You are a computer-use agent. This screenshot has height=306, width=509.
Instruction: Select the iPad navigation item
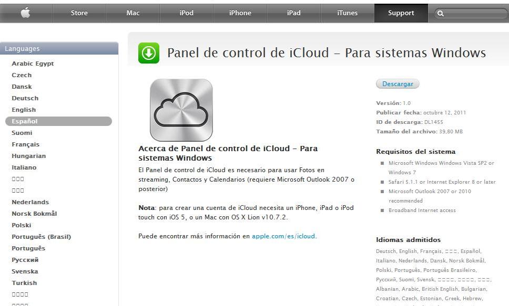[293, 13]
